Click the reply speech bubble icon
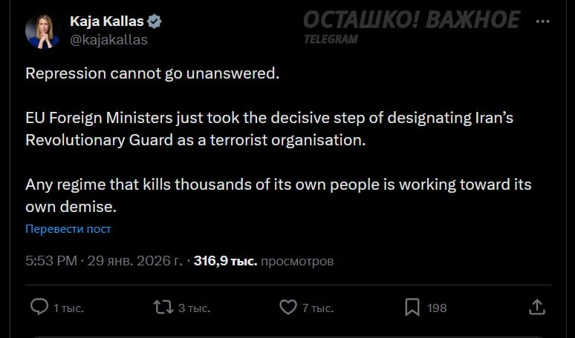 coord(39,306)
